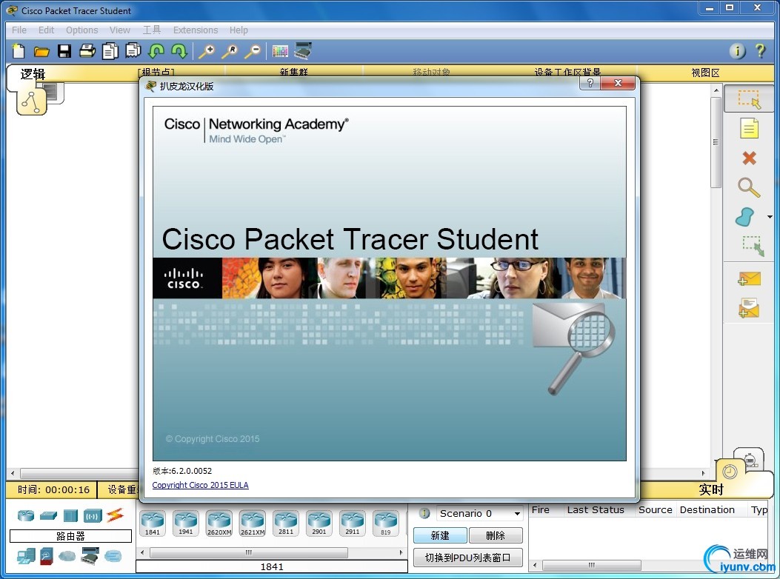Select the Switches device category
This screenshot has height=579, width=780.
pyautogui.click(x=48, y=516)
